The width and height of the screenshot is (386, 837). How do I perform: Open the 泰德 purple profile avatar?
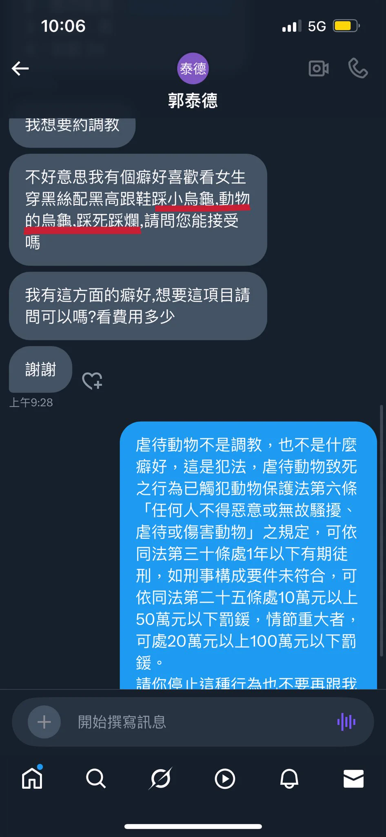[193, 68]
